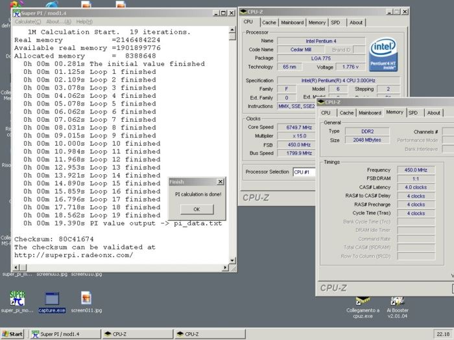Click the Windows Start button
Viewport: 454px width, 340px height.
pos(13,334)
